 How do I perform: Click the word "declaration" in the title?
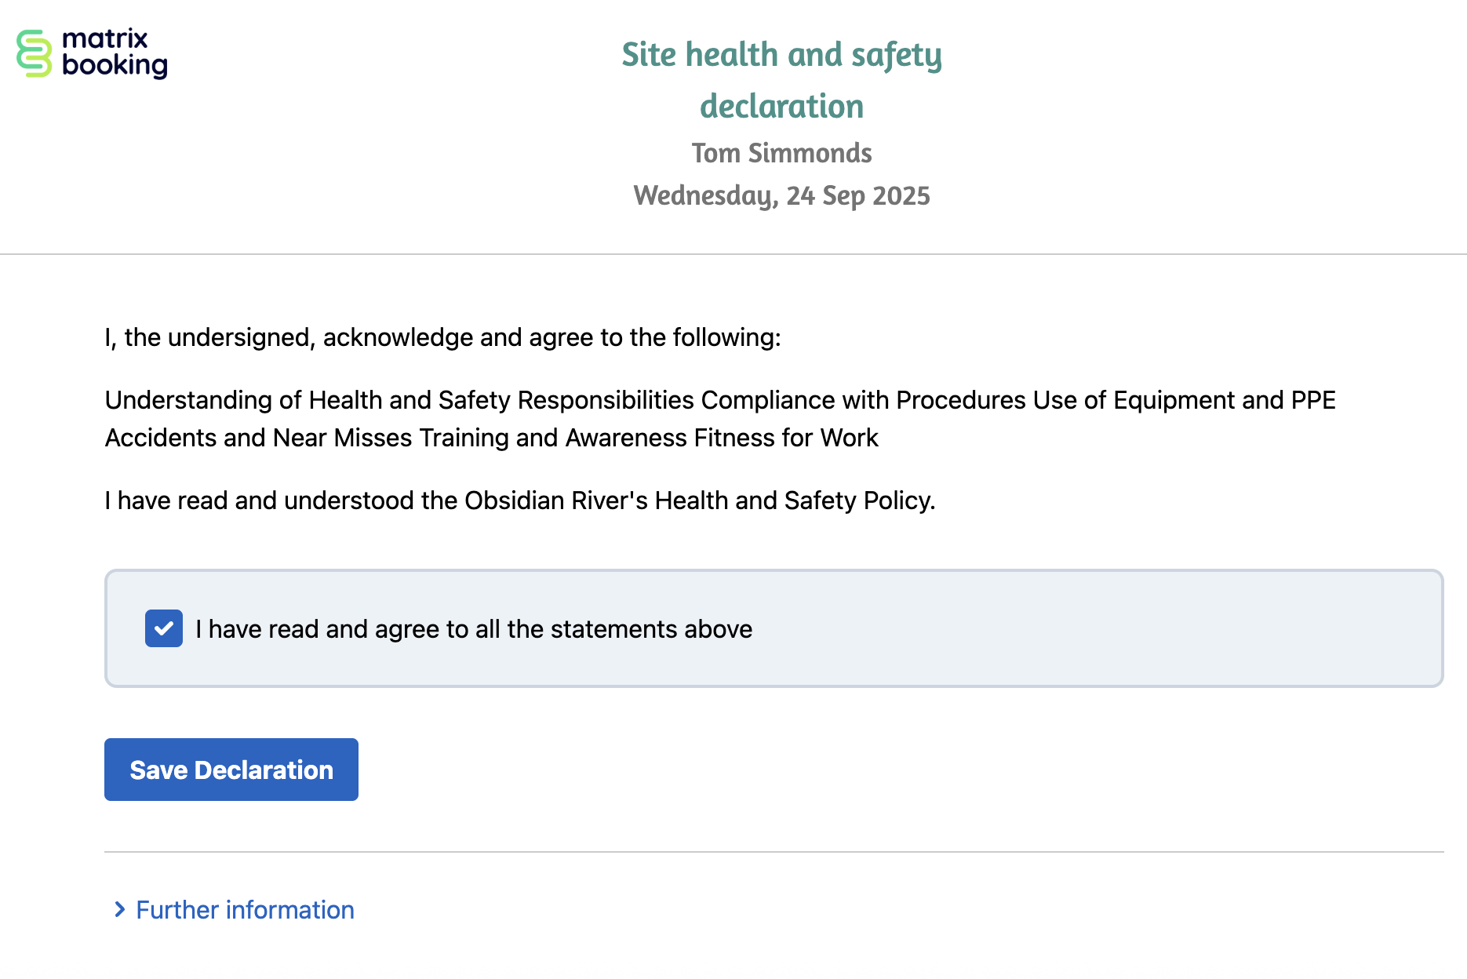click(781, 107)
